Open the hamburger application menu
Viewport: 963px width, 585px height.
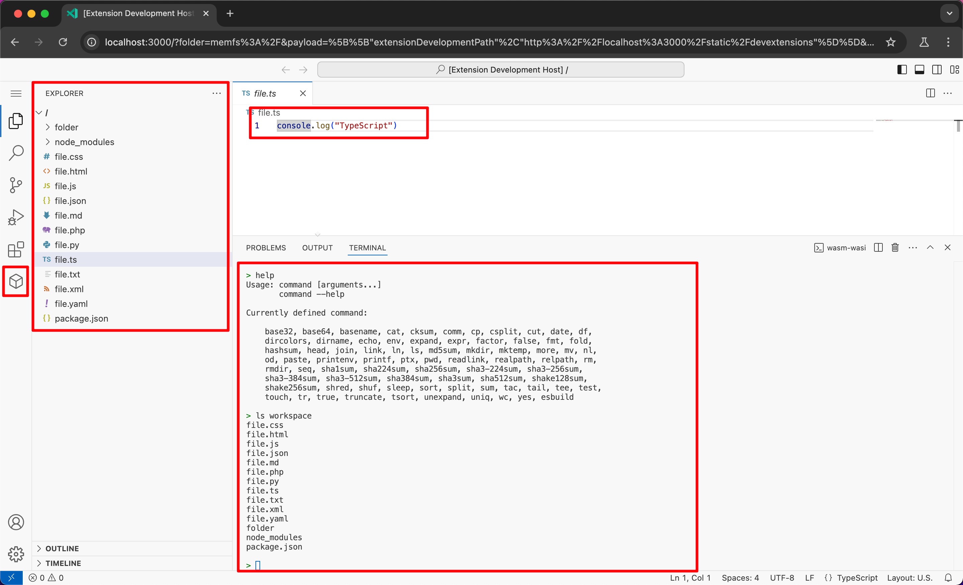(x=16, y=93)
